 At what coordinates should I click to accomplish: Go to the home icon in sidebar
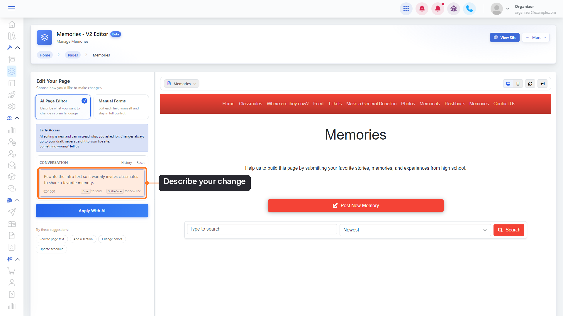(x=12, y=24)
